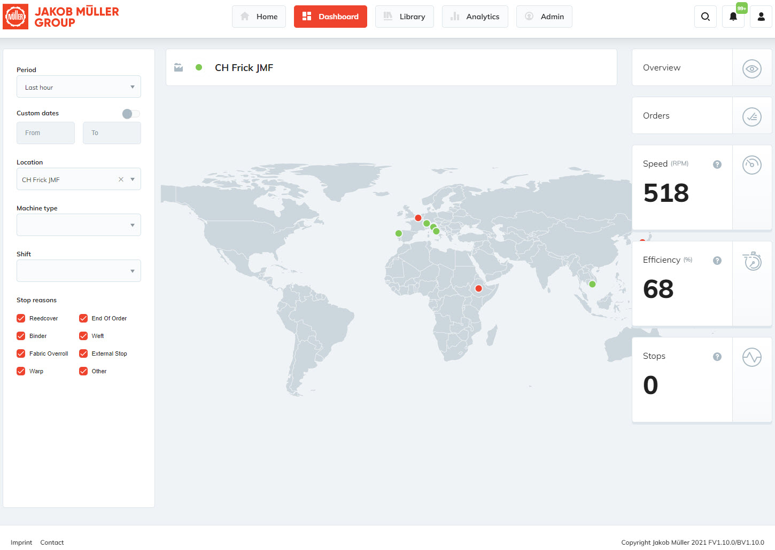The height and width of the screenshot is (550, 775).
Task: Select the green map marker in Southeast Asia
Action: 592,284
